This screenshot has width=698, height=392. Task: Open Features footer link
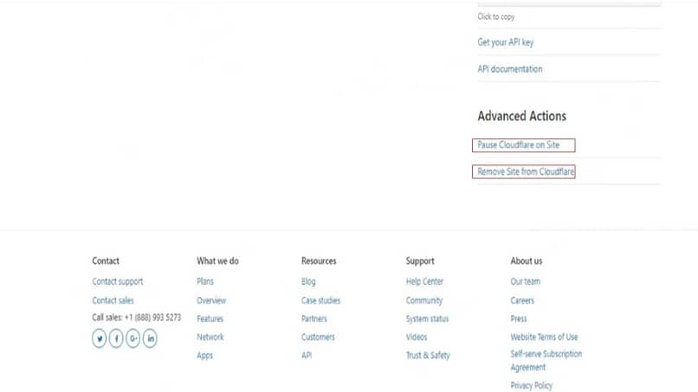tap(210, 318)
